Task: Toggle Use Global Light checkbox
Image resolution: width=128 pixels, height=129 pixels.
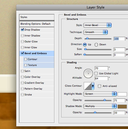Action: click(x=96, y=73)
